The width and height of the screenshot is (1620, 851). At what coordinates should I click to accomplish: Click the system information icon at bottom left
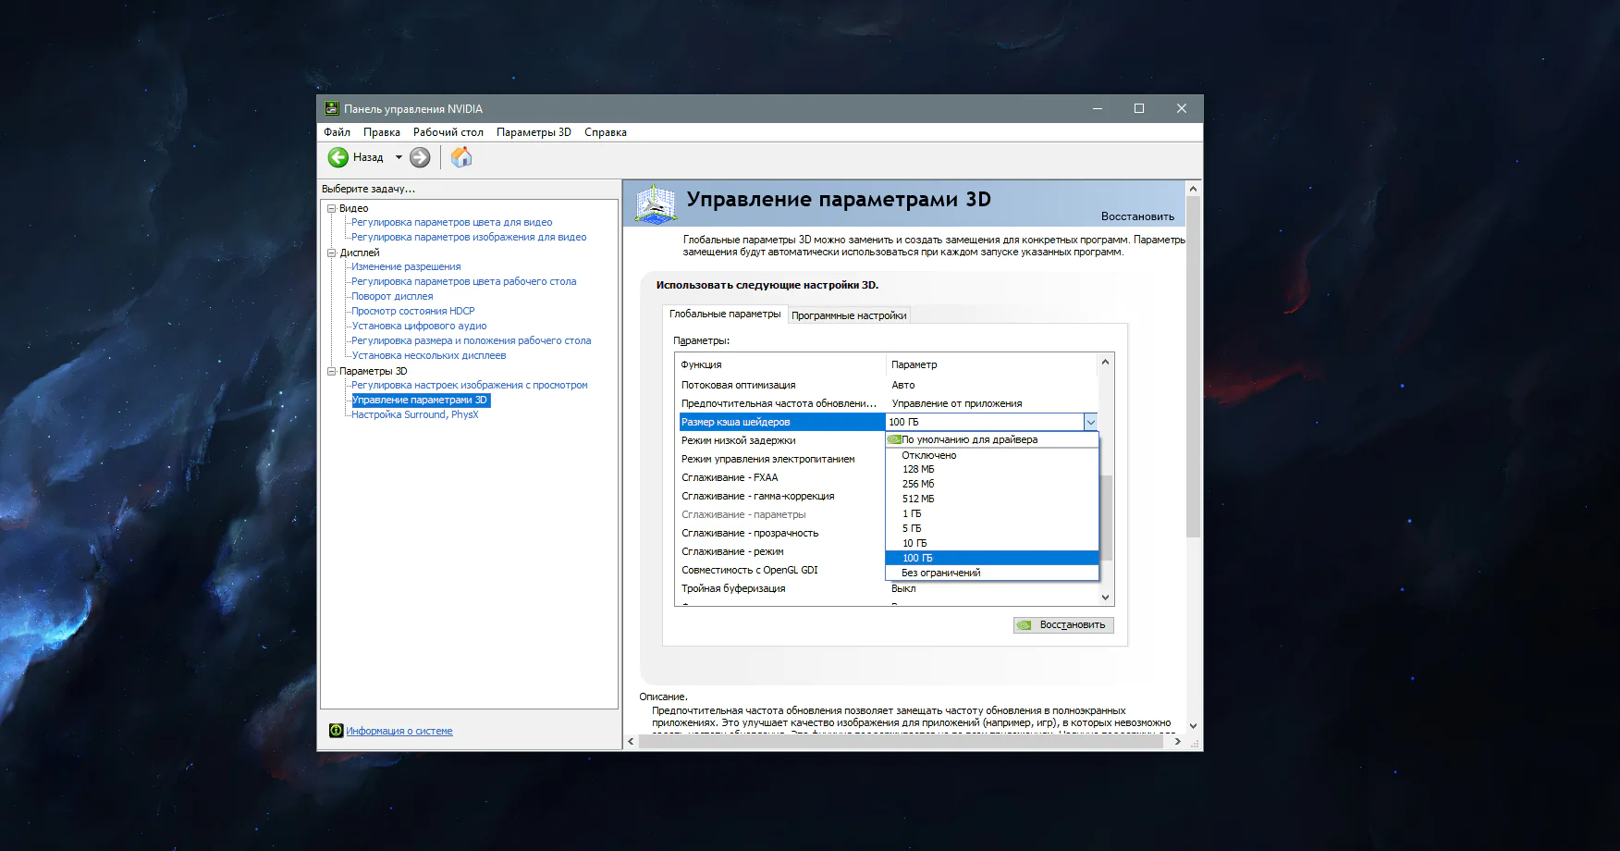tap(336, 731)
